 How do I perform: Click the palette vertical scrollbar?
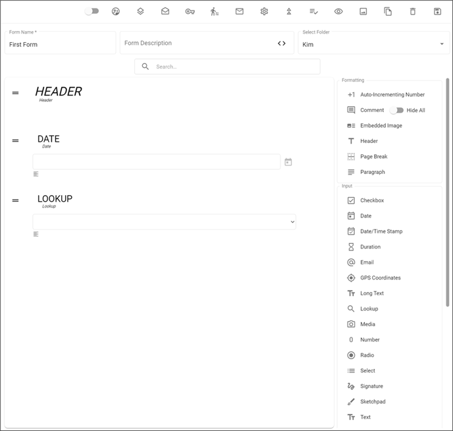448,192
